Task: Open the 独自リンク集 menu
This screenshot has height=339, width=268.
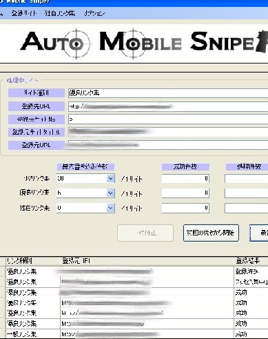Action: pyautogui.click(x=60, y=13)
